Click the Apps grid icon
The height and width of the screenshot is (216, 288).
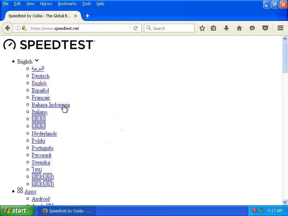[x=20, y=190]
